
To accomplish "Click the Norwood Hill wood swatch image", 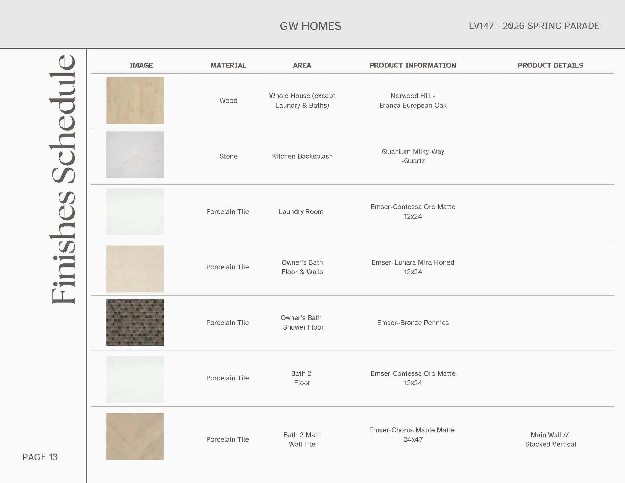I will point(135,101).
